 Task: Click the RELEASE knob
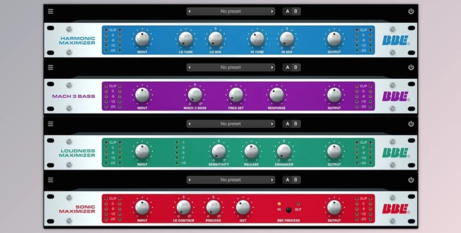point(251,151)
